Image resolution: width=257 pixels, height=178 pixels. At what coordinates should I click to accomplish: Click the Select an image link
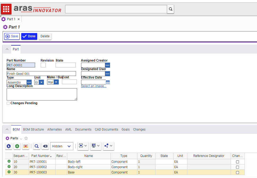94,86
